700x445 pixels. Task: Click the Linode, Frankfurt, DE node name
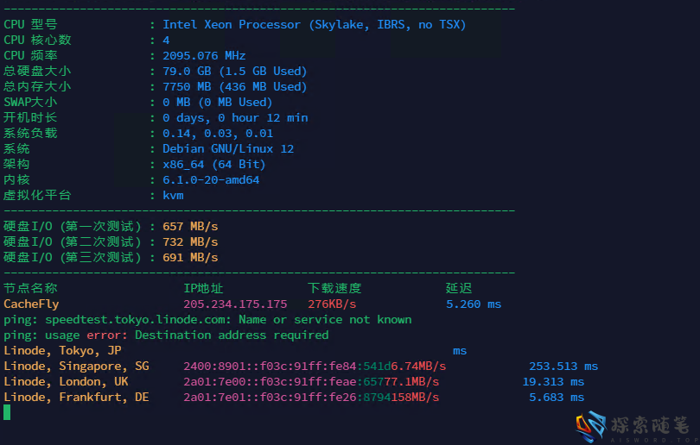click(76, 398)
